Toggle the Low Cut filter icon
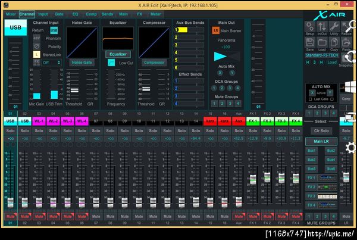This screenshot has height=240, width=357. pyautogui.click(x=111, y=63)
